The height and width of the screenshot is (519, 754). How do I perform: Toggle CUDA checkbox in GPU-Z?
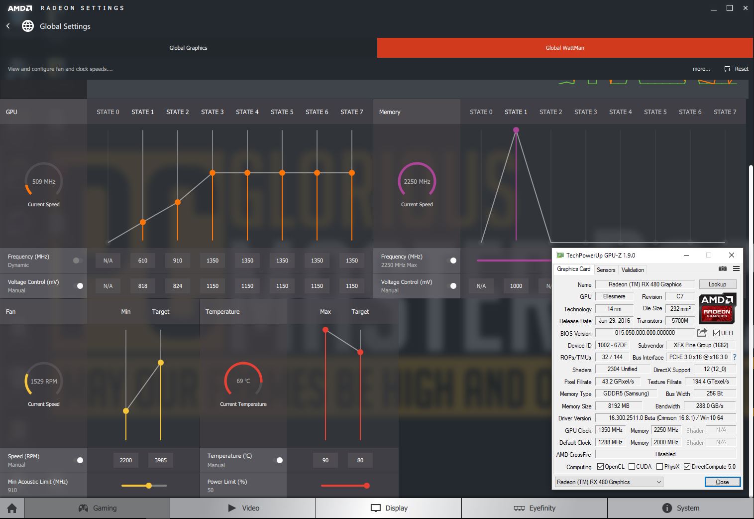pyautogui.click(x=632, y=467)
